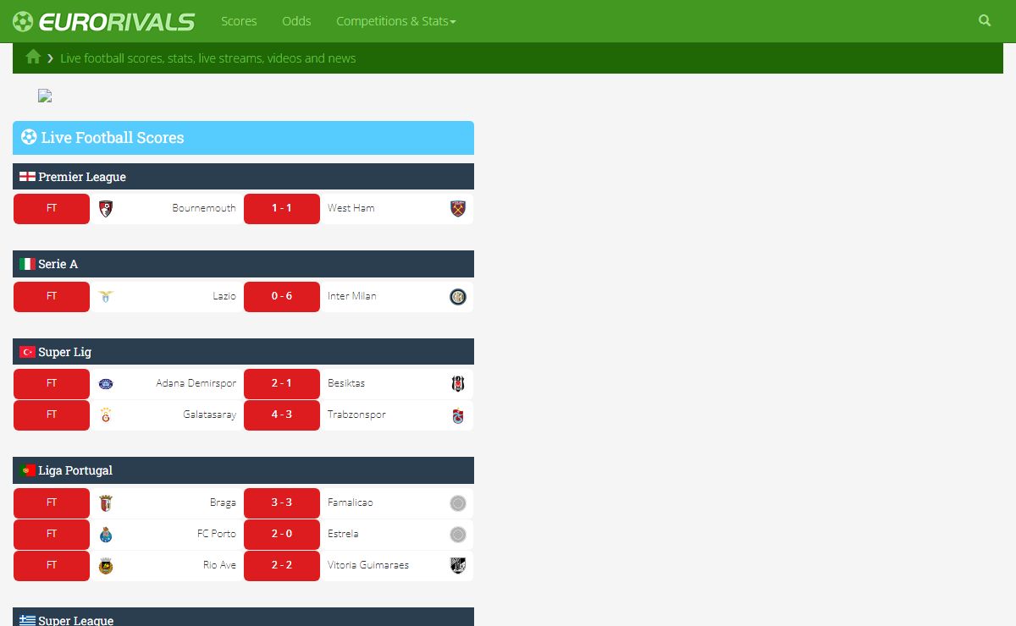Select the Lazio team name
Screen dimensions: 1016x626
(224, 296)
